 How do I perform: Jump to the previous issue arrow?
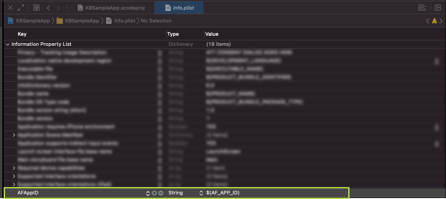(428, 21)
